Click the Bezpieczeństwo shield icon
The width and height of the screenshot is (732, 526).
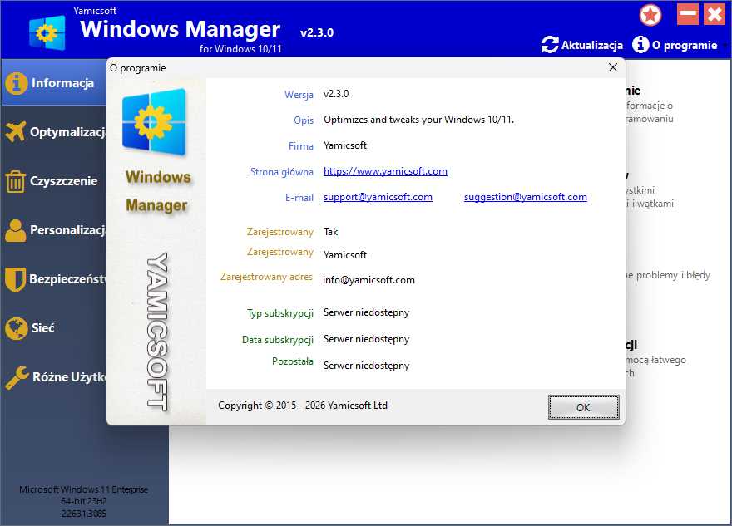(x=16, y=279)
